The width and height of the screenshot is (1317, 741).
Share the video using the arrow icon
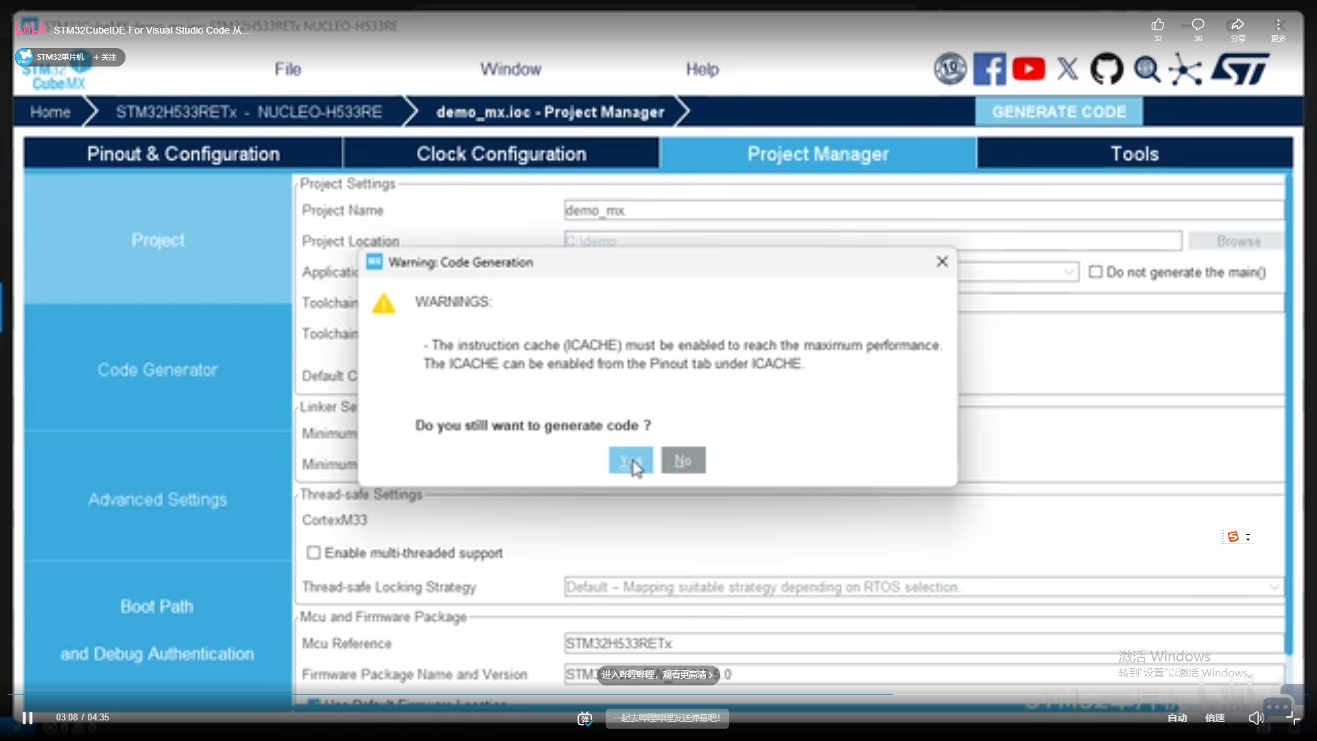coord(1237,25)
